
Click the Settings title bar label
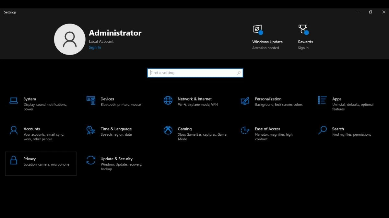pos(10,12)
